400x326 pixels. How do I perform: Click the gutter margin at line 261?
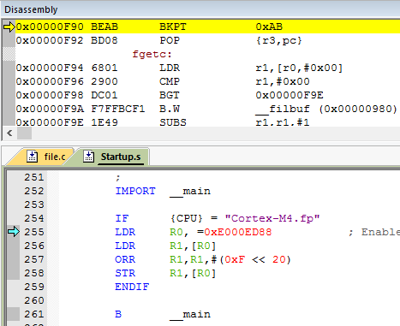click(x=14, y=314)
